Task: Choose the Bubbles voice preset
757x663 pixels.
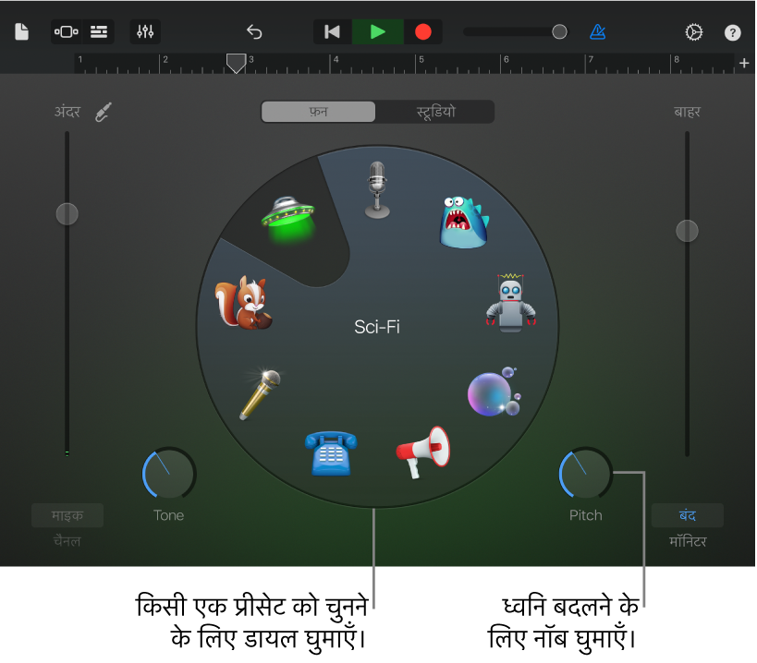Action: pyautogui.click(x=494, y=392)
